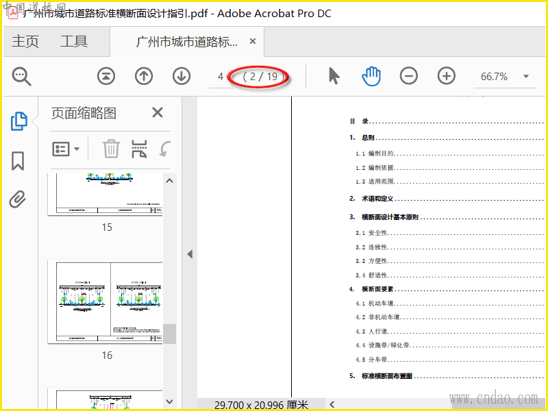Image resolution: width=548 pixels, height=411 pixels.
Task: Toggle the page thumbnails sidebar icon
Action: click(x=19, y=121)
